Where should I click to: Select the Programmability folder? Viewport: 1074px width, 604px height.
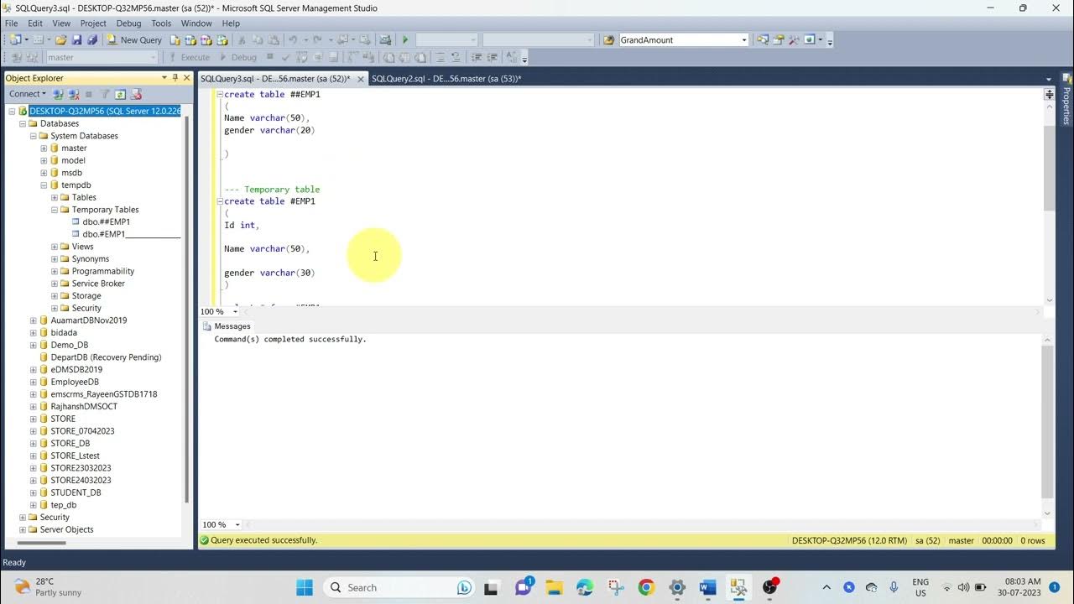tap(102, 271)
